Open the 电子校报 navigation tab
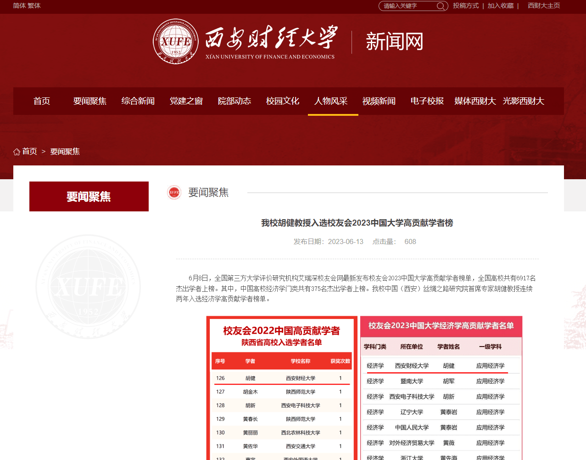 (x=427, y=101)
